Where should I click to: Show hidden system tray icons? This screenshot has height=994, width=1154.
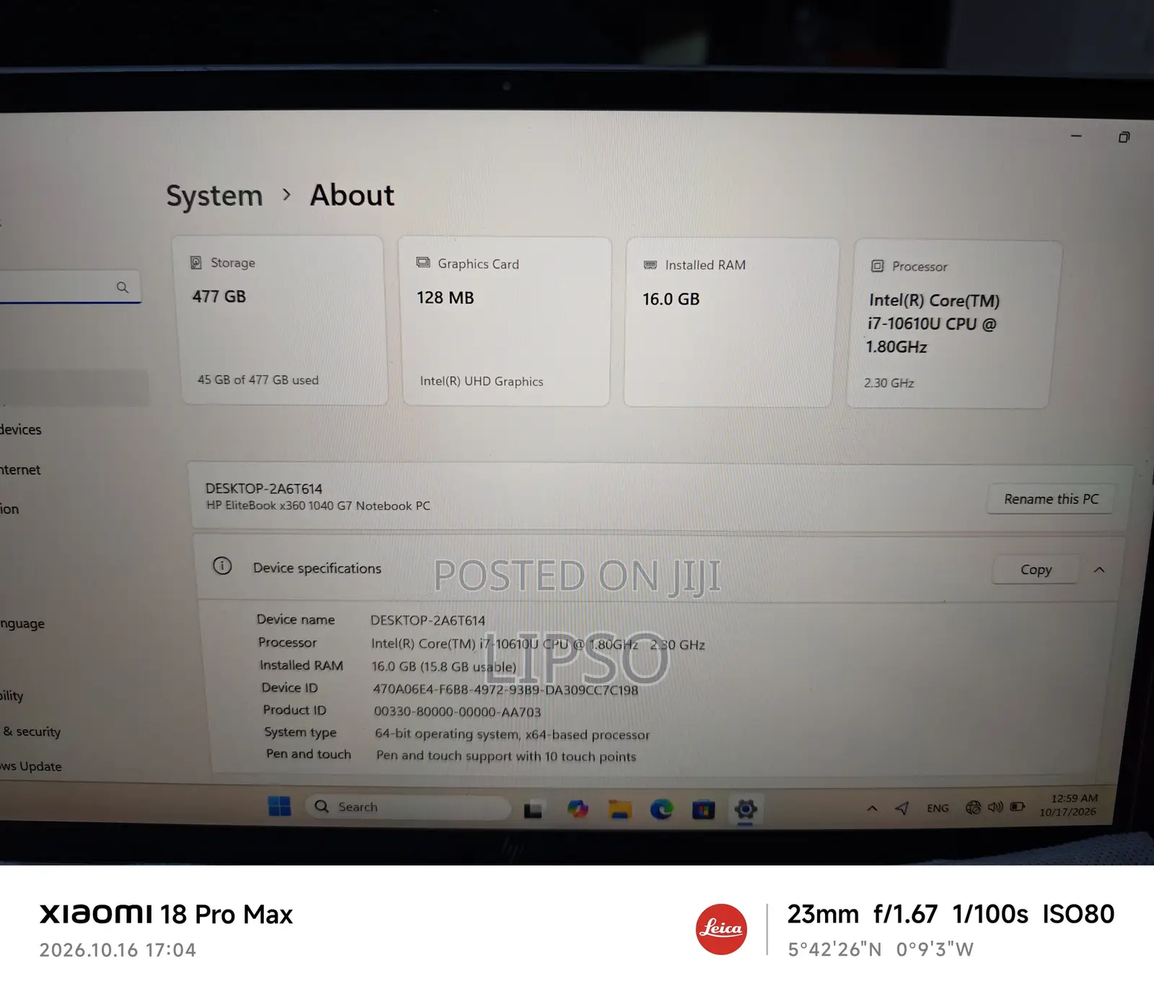coord(872,809)
